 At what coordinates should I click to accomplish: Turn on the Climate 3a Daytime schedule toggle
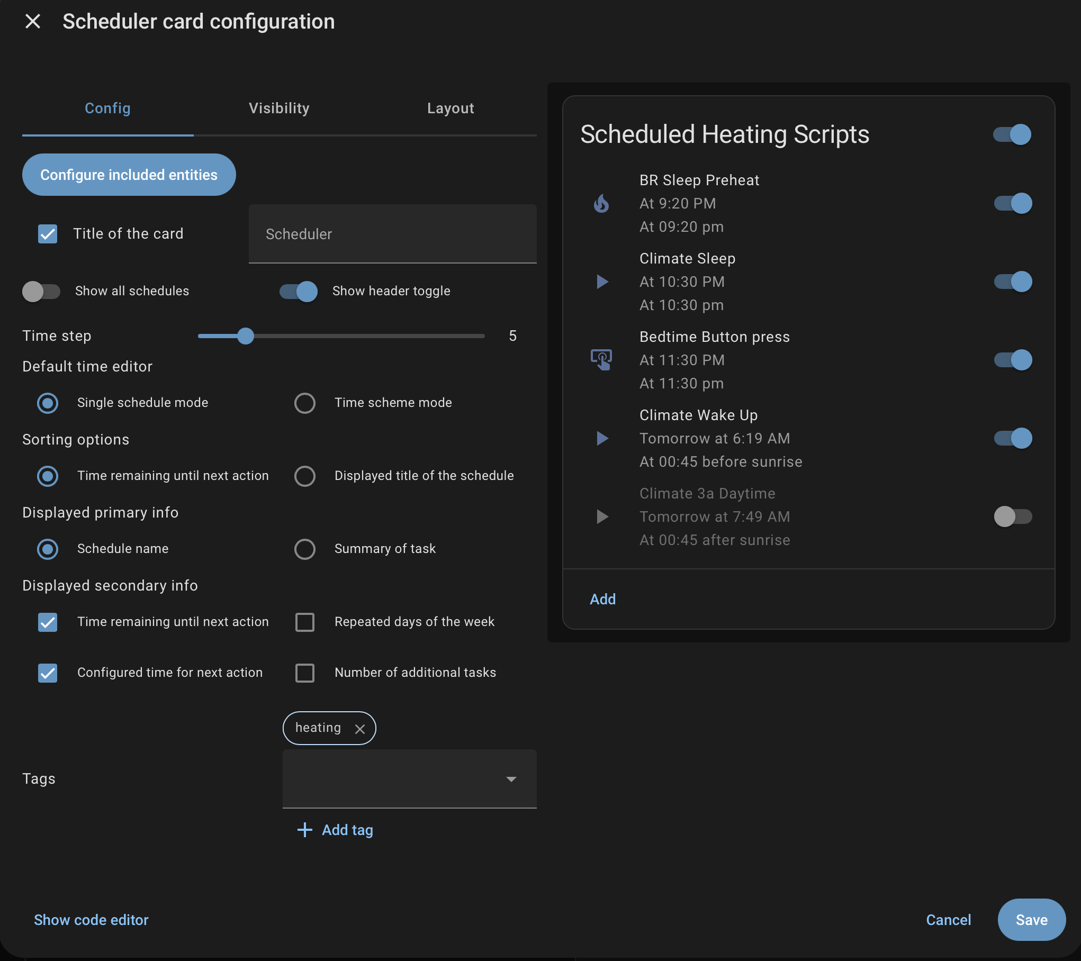coord(1013,516)
